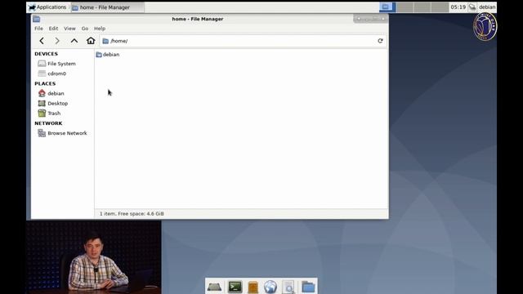
Task: Click the Show Desktop icon in the dock
Action: pyautogui.click(x=214, y=287)
